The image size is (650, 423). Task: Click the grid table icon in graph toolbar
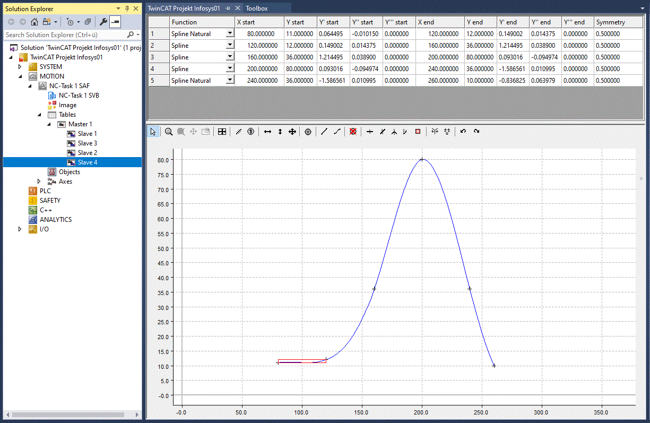coord(222,132)
